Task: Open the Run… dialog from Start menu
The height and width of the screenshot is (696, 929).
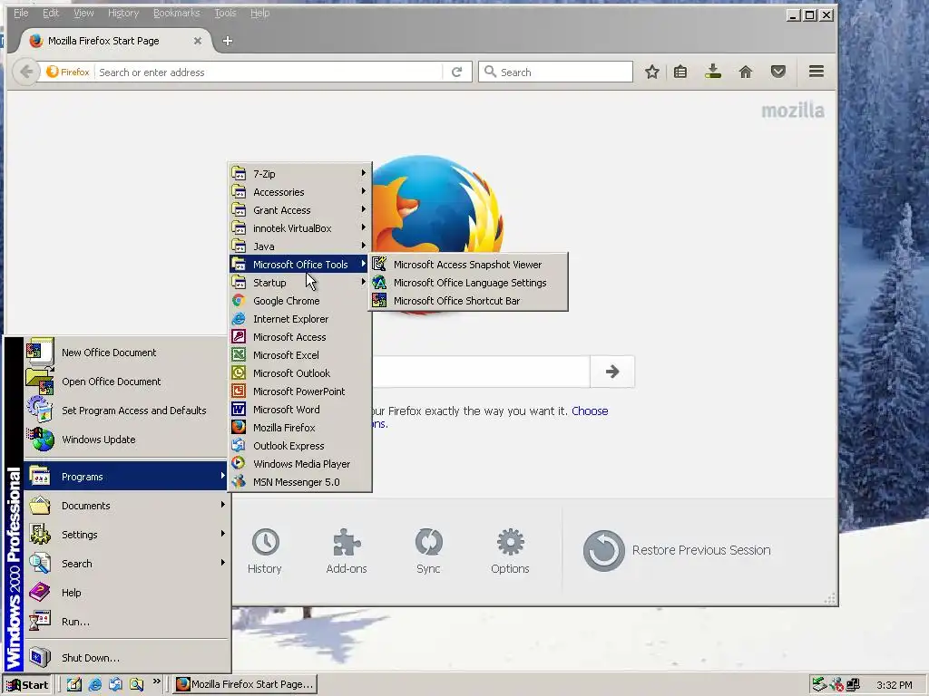Action: point(125,622)
